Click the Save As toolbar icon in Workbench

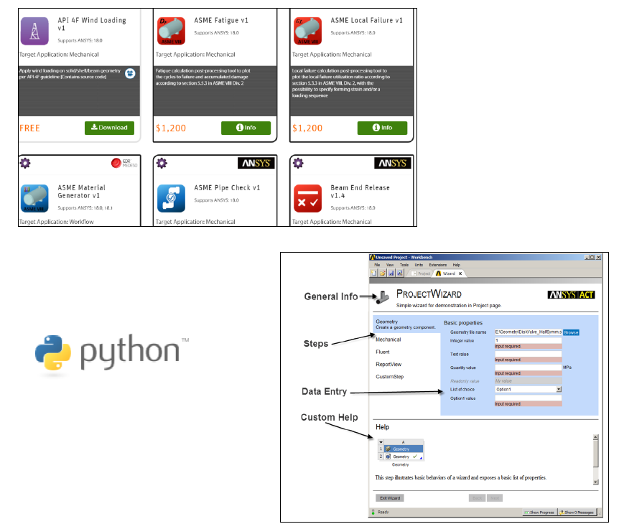(400, 273)
